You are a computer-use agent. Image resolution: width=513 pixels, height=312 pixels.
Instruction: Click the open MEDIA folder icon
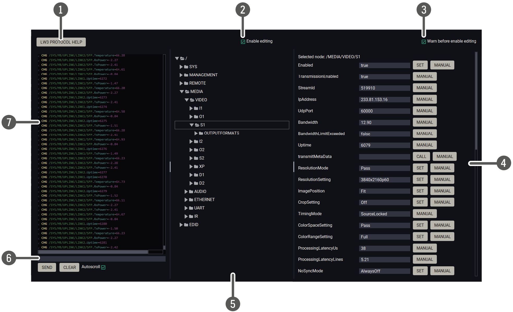(x=187, y=92)
